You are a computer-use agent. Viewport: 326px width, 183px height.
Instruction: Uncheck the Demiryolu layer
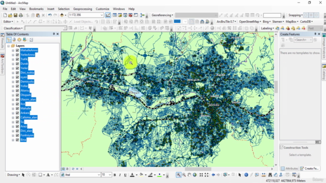click(x=17, y=81)
